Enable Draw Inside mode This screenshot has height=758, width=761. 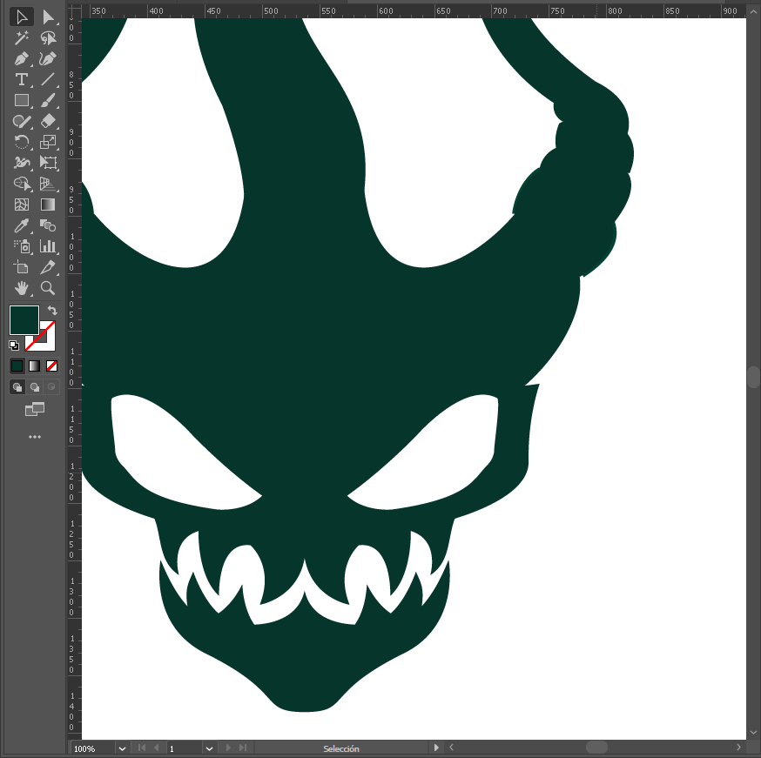pyautogui.click(x=51, y=387)
